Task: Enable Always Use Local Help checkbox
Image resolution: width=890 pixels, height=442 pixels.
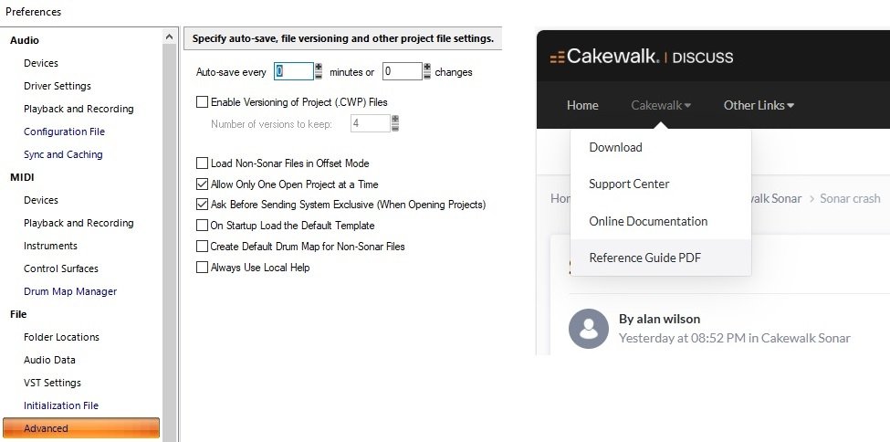Action: (x=202, y=267)
